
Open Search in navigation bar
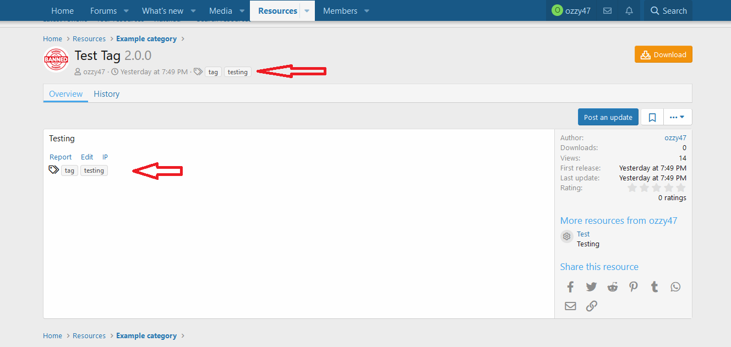(668, 10)
